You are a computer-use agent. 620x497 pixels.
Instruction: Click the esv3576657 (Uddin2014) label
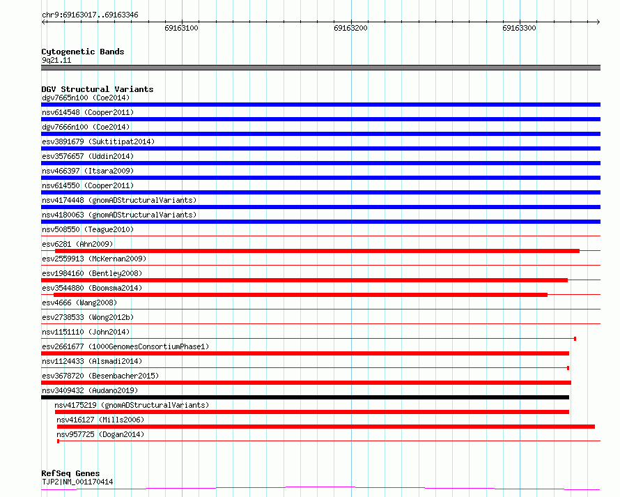click(88, 156)
